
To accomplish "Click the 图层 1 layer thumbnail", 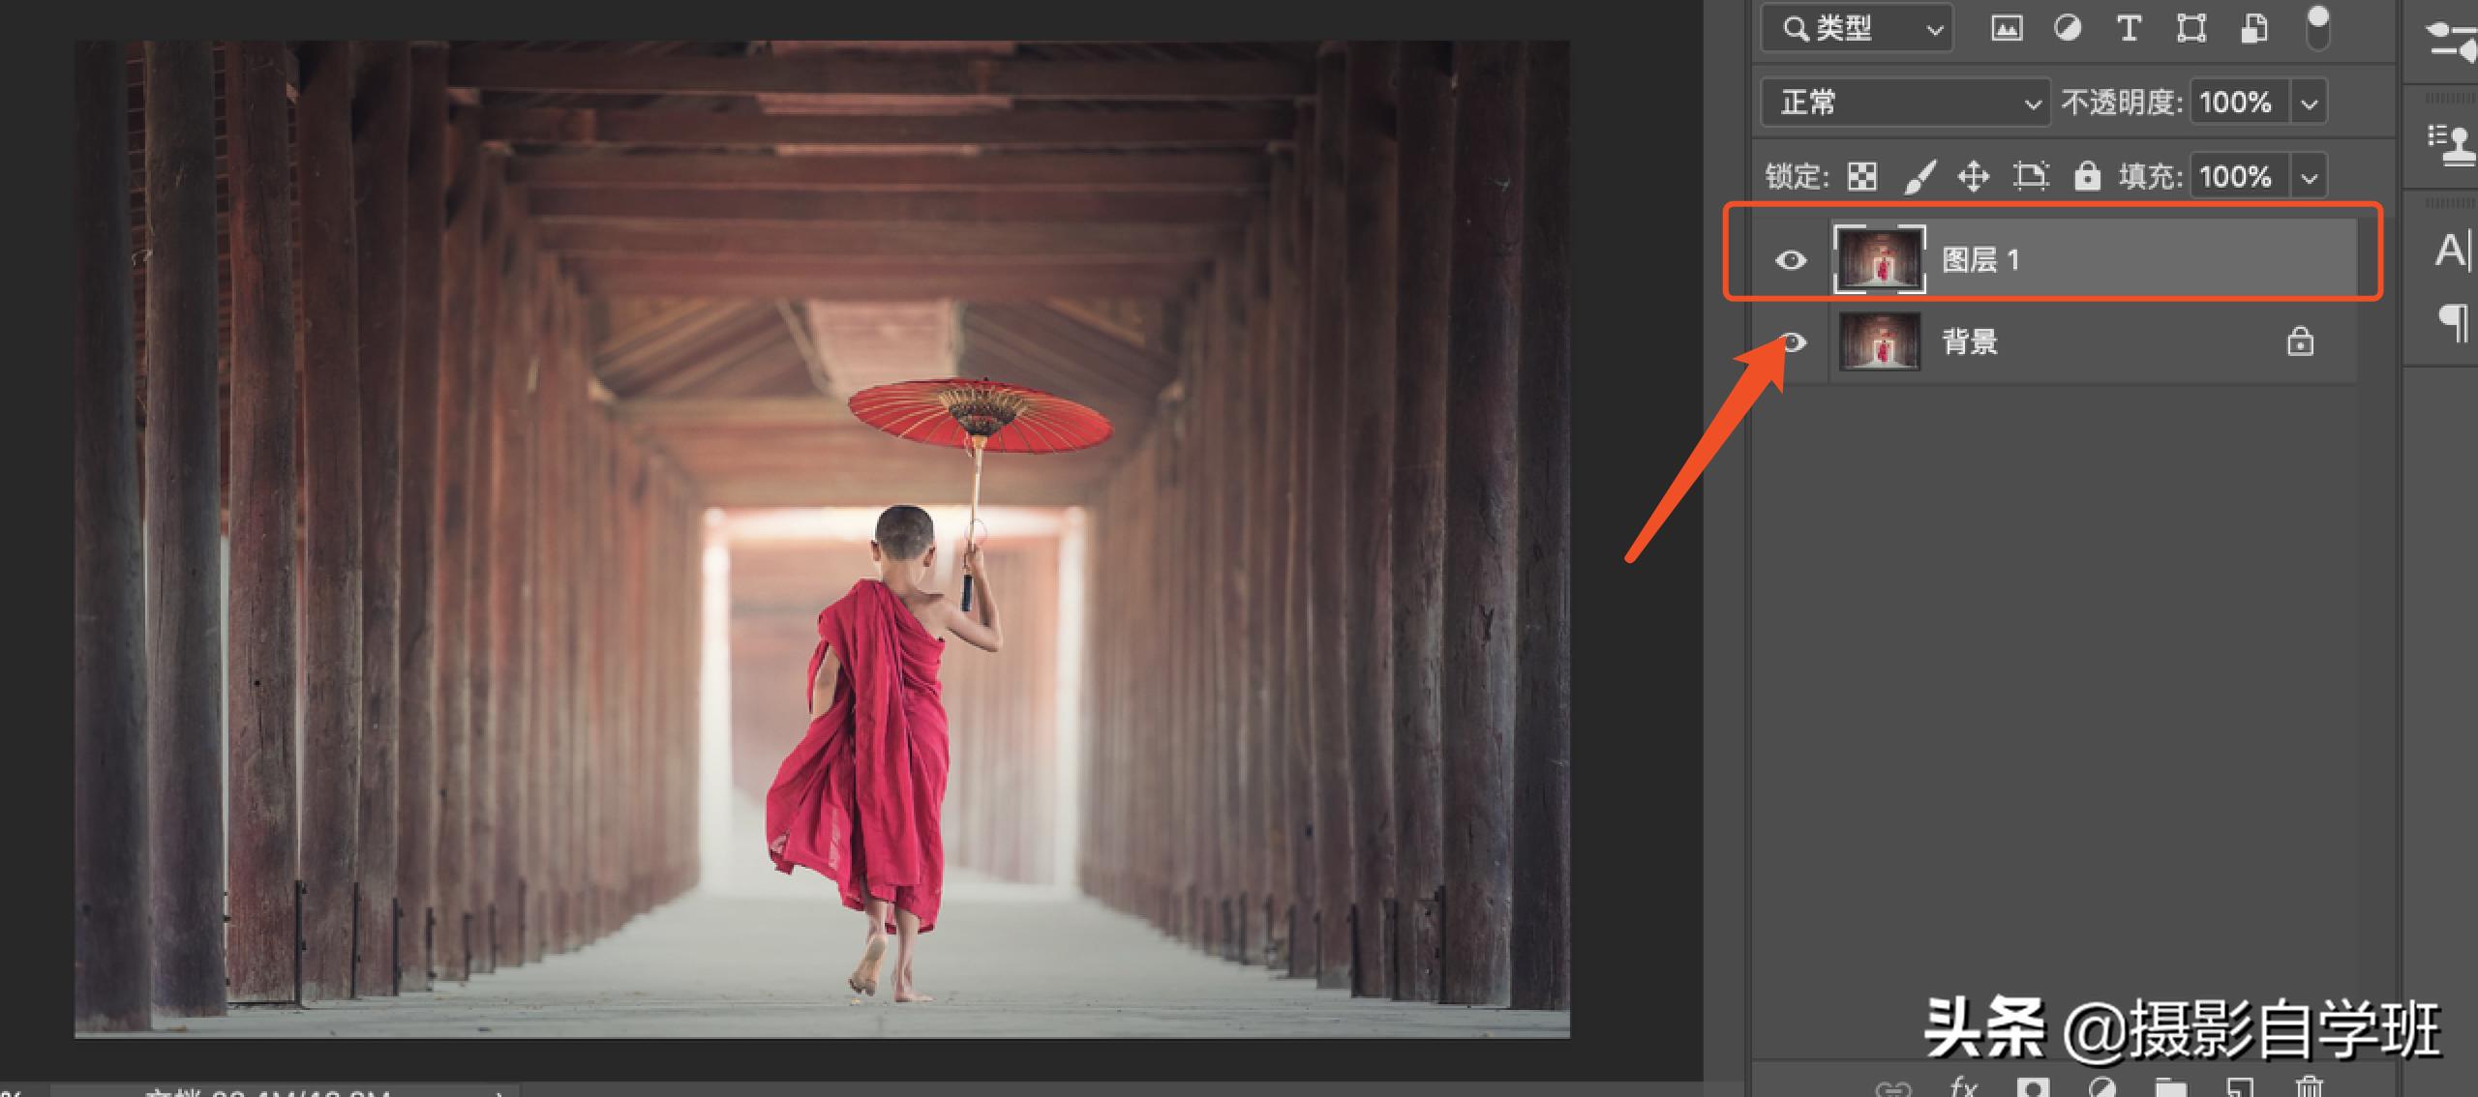I will tap(1879, 259).
